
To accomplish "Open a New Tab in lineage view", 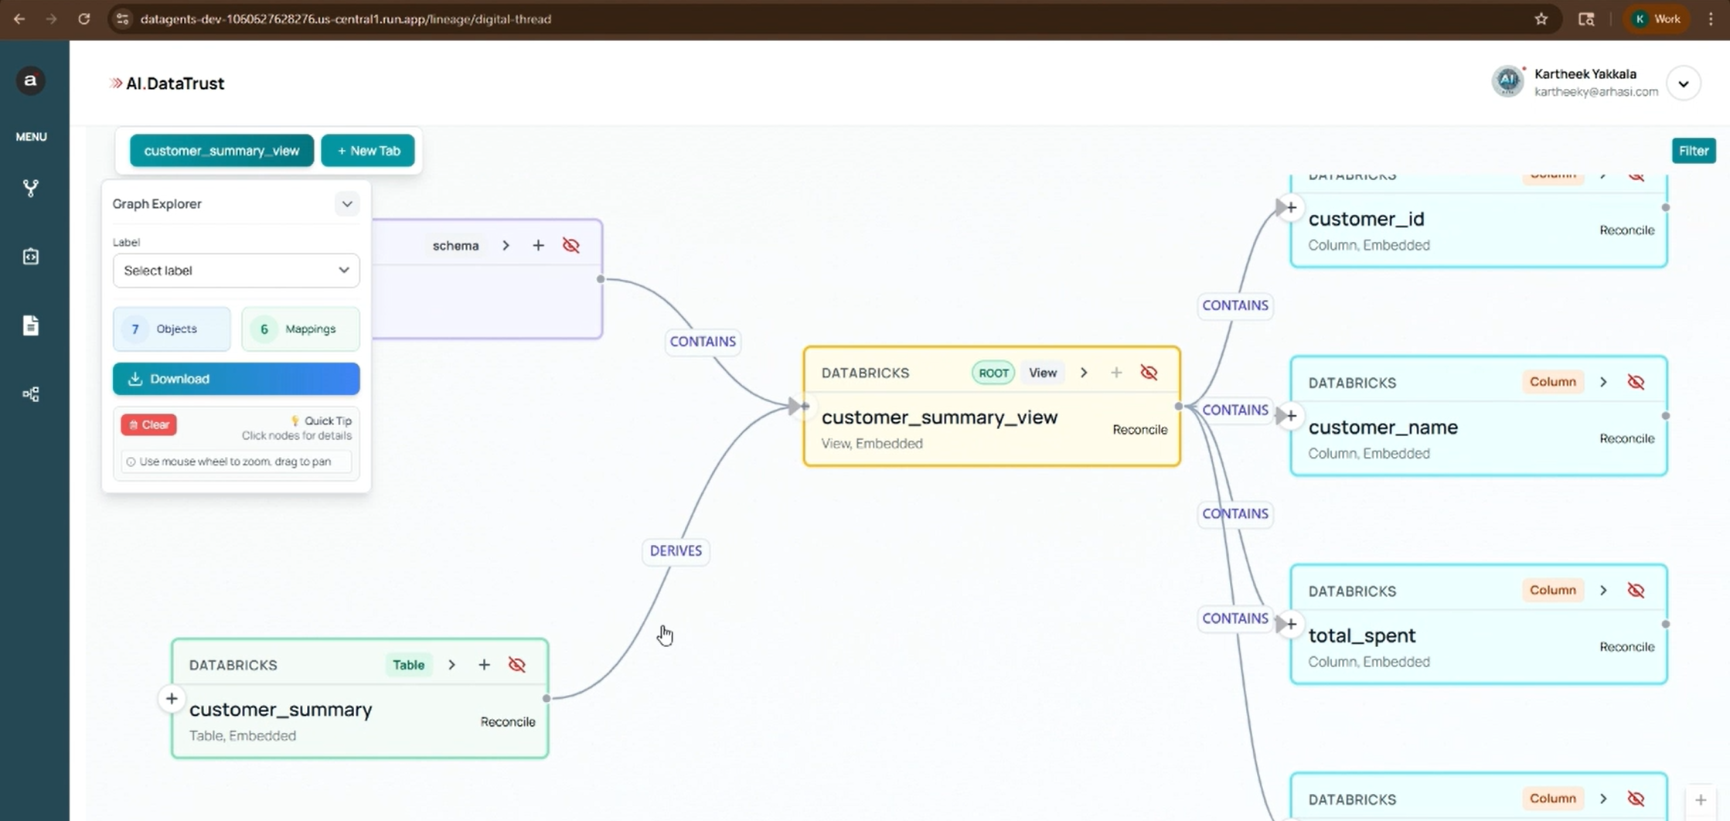I will pyautogui.click(x=368, y=151).
